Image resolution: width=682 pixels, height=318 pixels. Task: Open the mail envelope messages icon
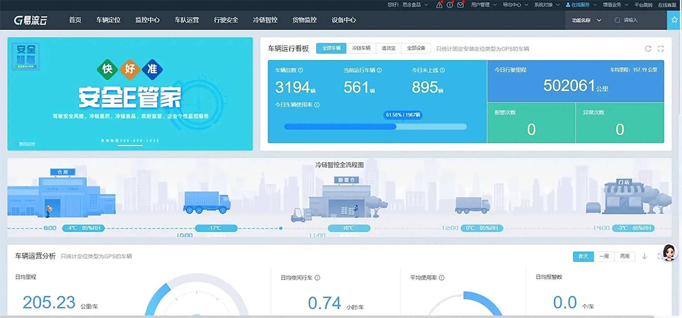click(x=460, y=5)
